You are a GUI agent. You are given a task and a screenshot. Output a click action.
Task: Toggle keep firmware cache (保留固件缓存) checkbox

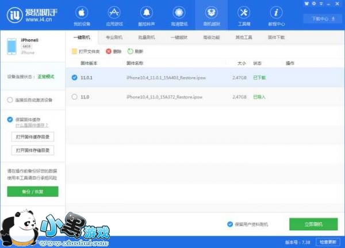[10, 119]
